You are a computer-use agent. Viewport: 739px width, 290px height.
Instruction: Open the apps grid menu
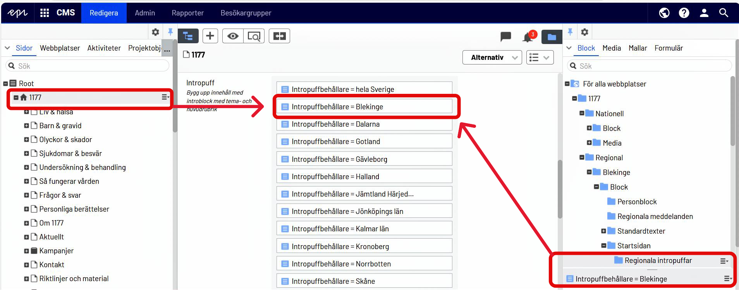tap(45, 13)
